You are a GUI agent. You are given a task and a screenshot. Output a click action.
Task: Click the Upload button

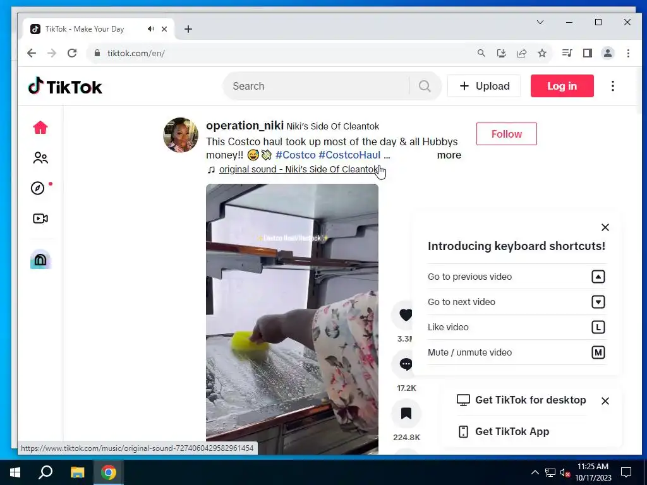click(x=484, y=86)
